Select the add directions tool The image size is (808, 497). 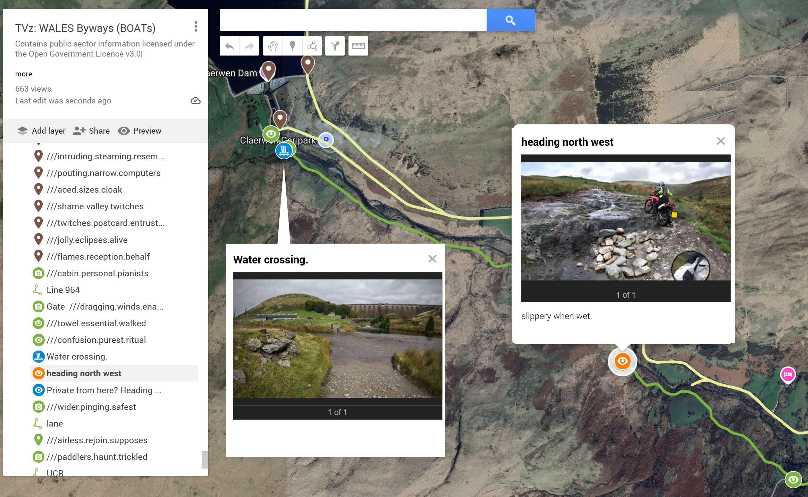click(335, 46)
